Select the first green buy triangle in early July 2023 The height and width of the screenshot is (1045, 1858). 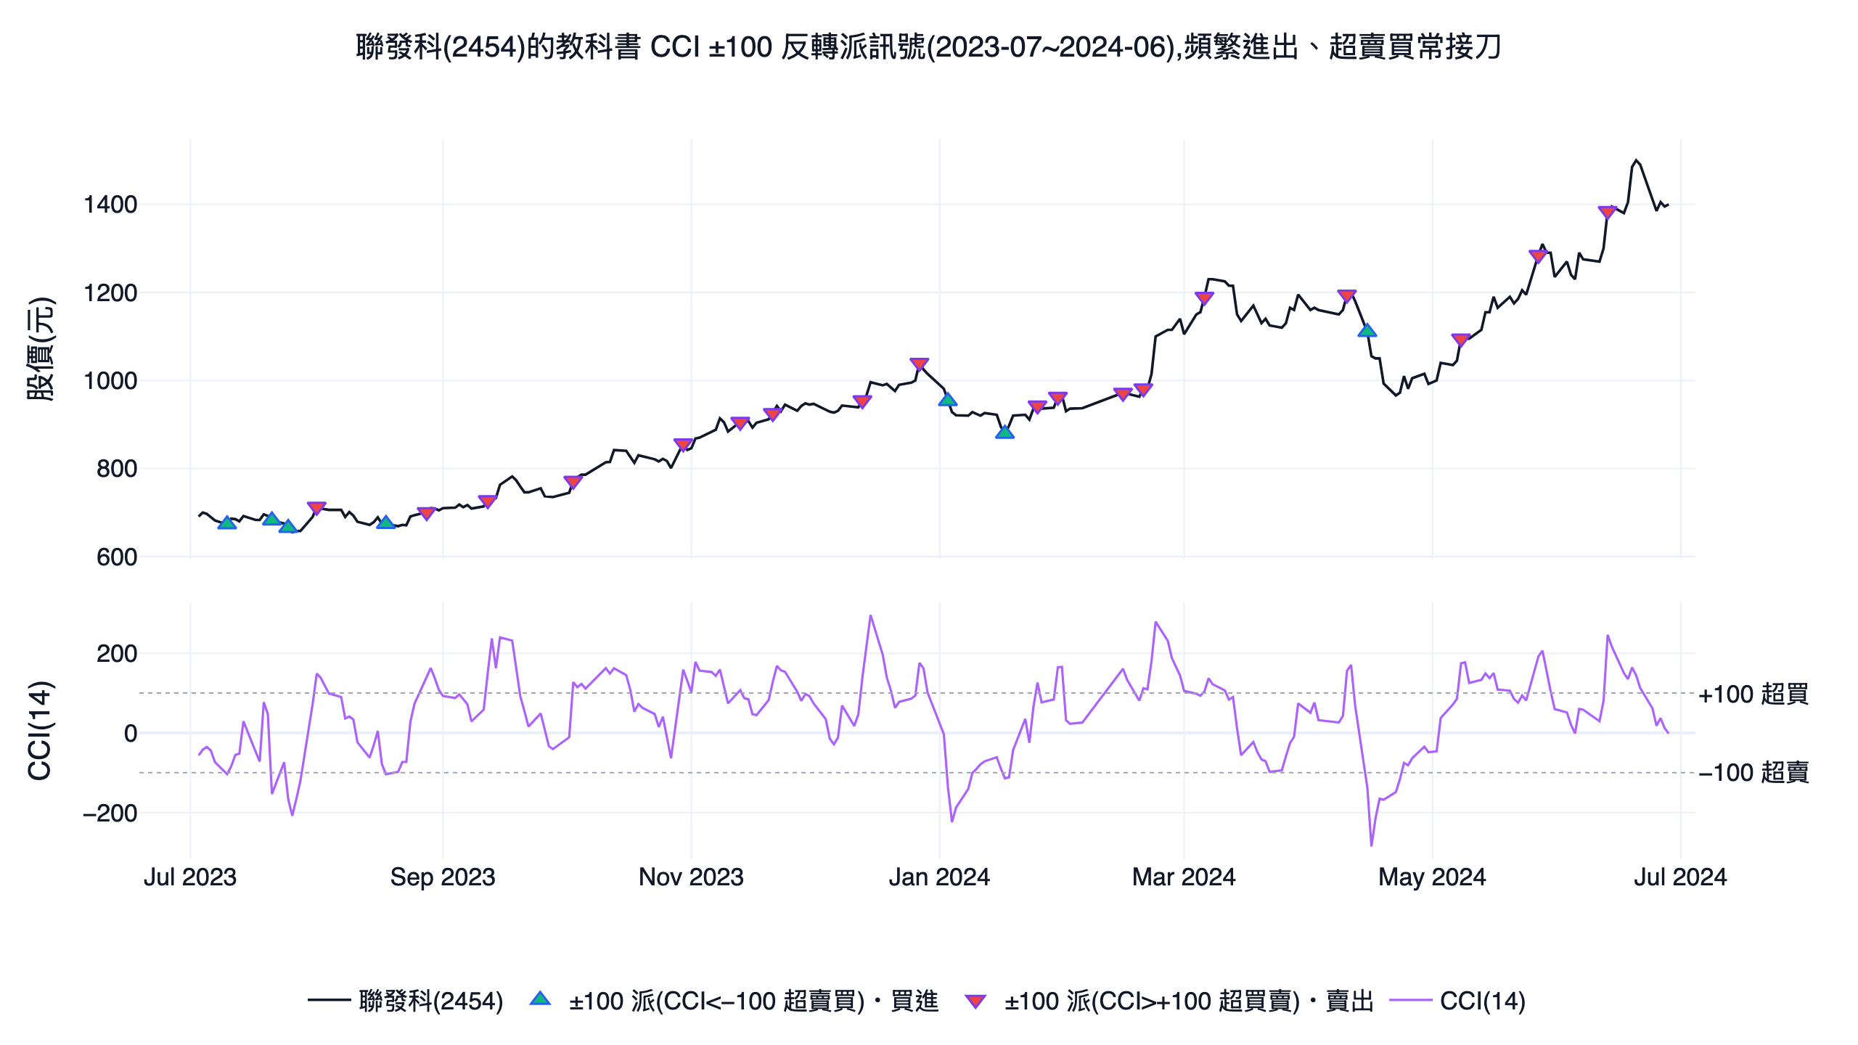pos(227,522)
